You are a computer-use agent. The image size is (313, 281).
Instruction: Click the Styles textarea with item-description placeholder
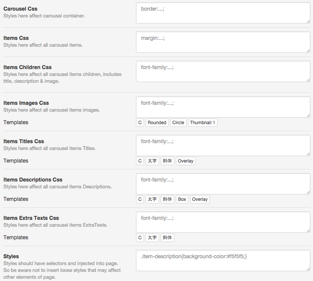click(x=223, y=260)
